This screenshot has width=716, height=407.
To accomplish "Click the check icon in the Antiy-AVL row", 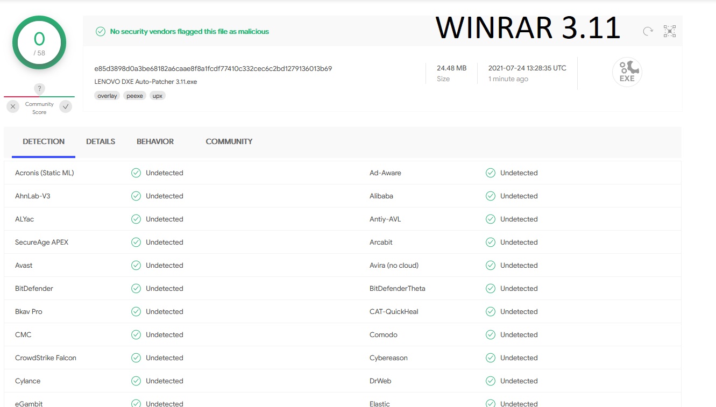I will coord(491,219).
